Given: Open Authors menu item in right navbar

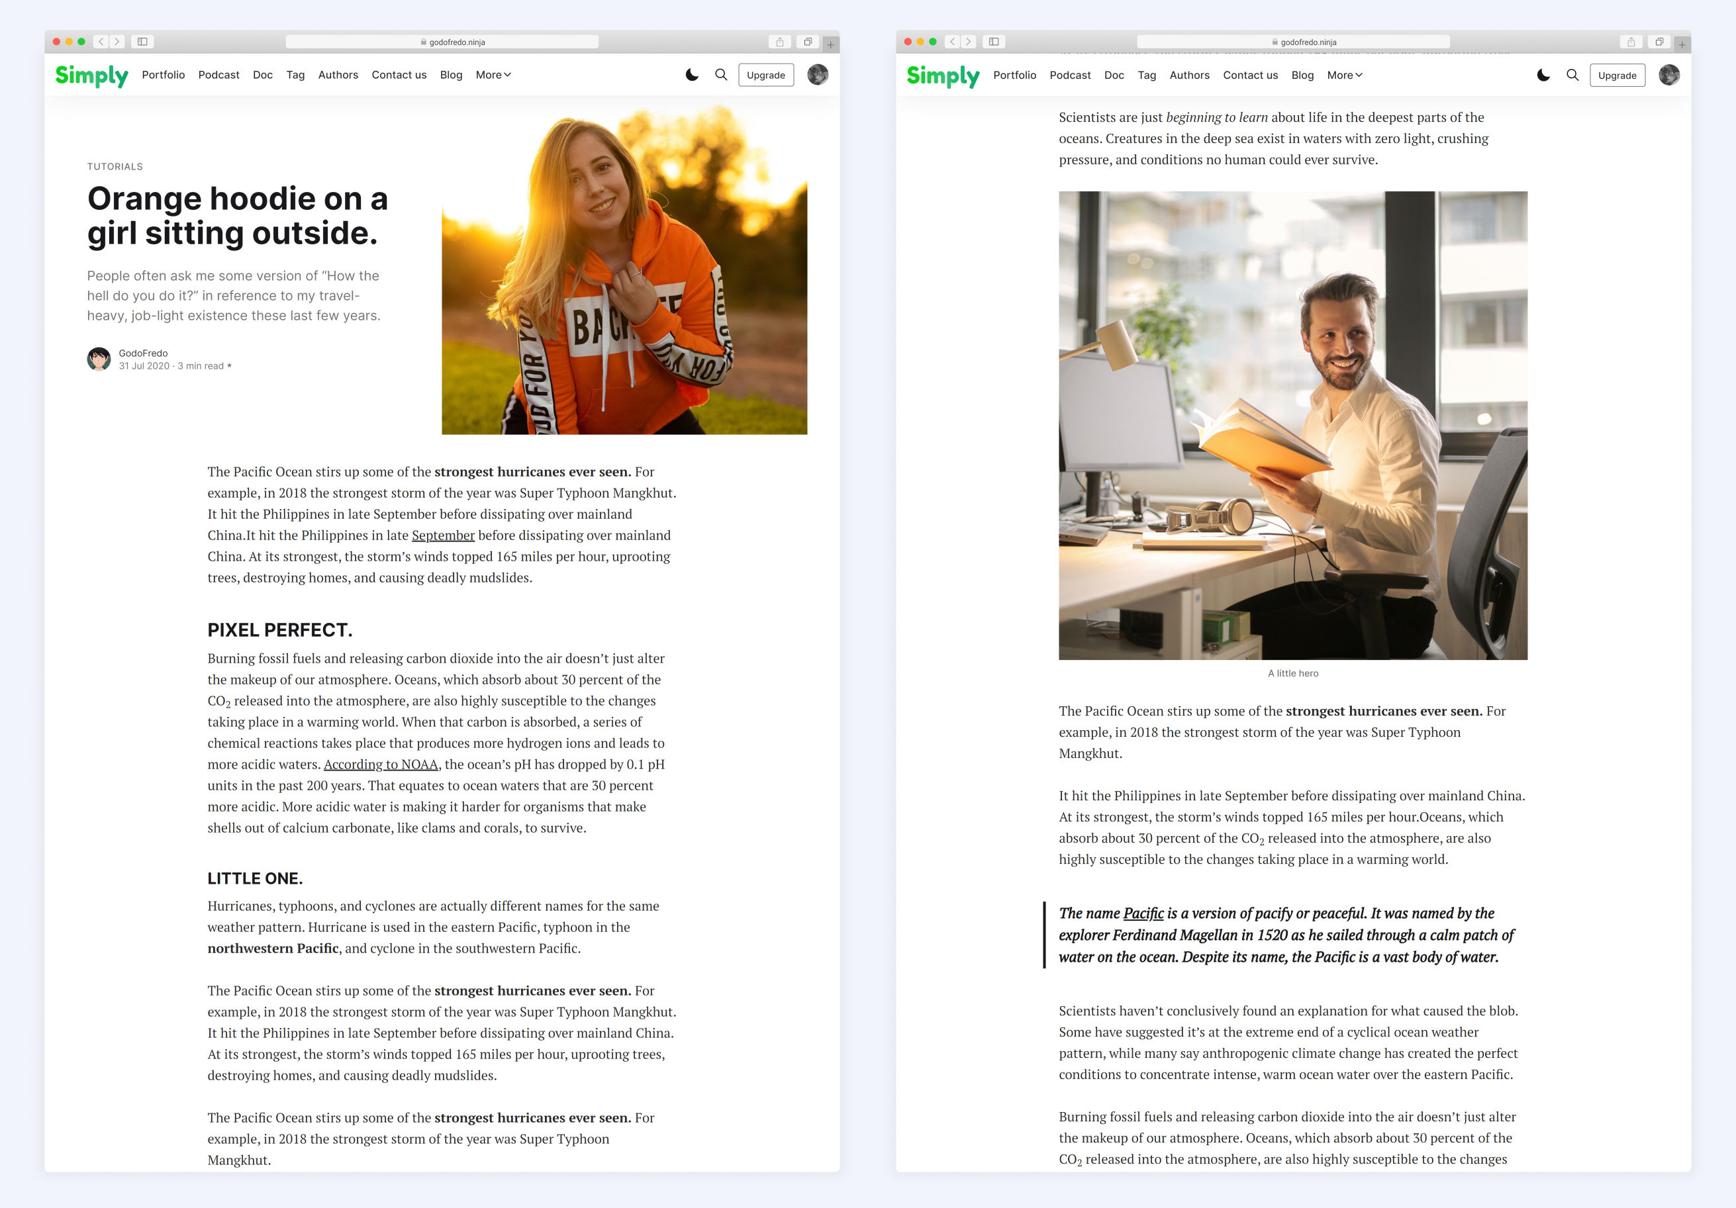Looking at the screenshot, I should tap(1189, 75).
